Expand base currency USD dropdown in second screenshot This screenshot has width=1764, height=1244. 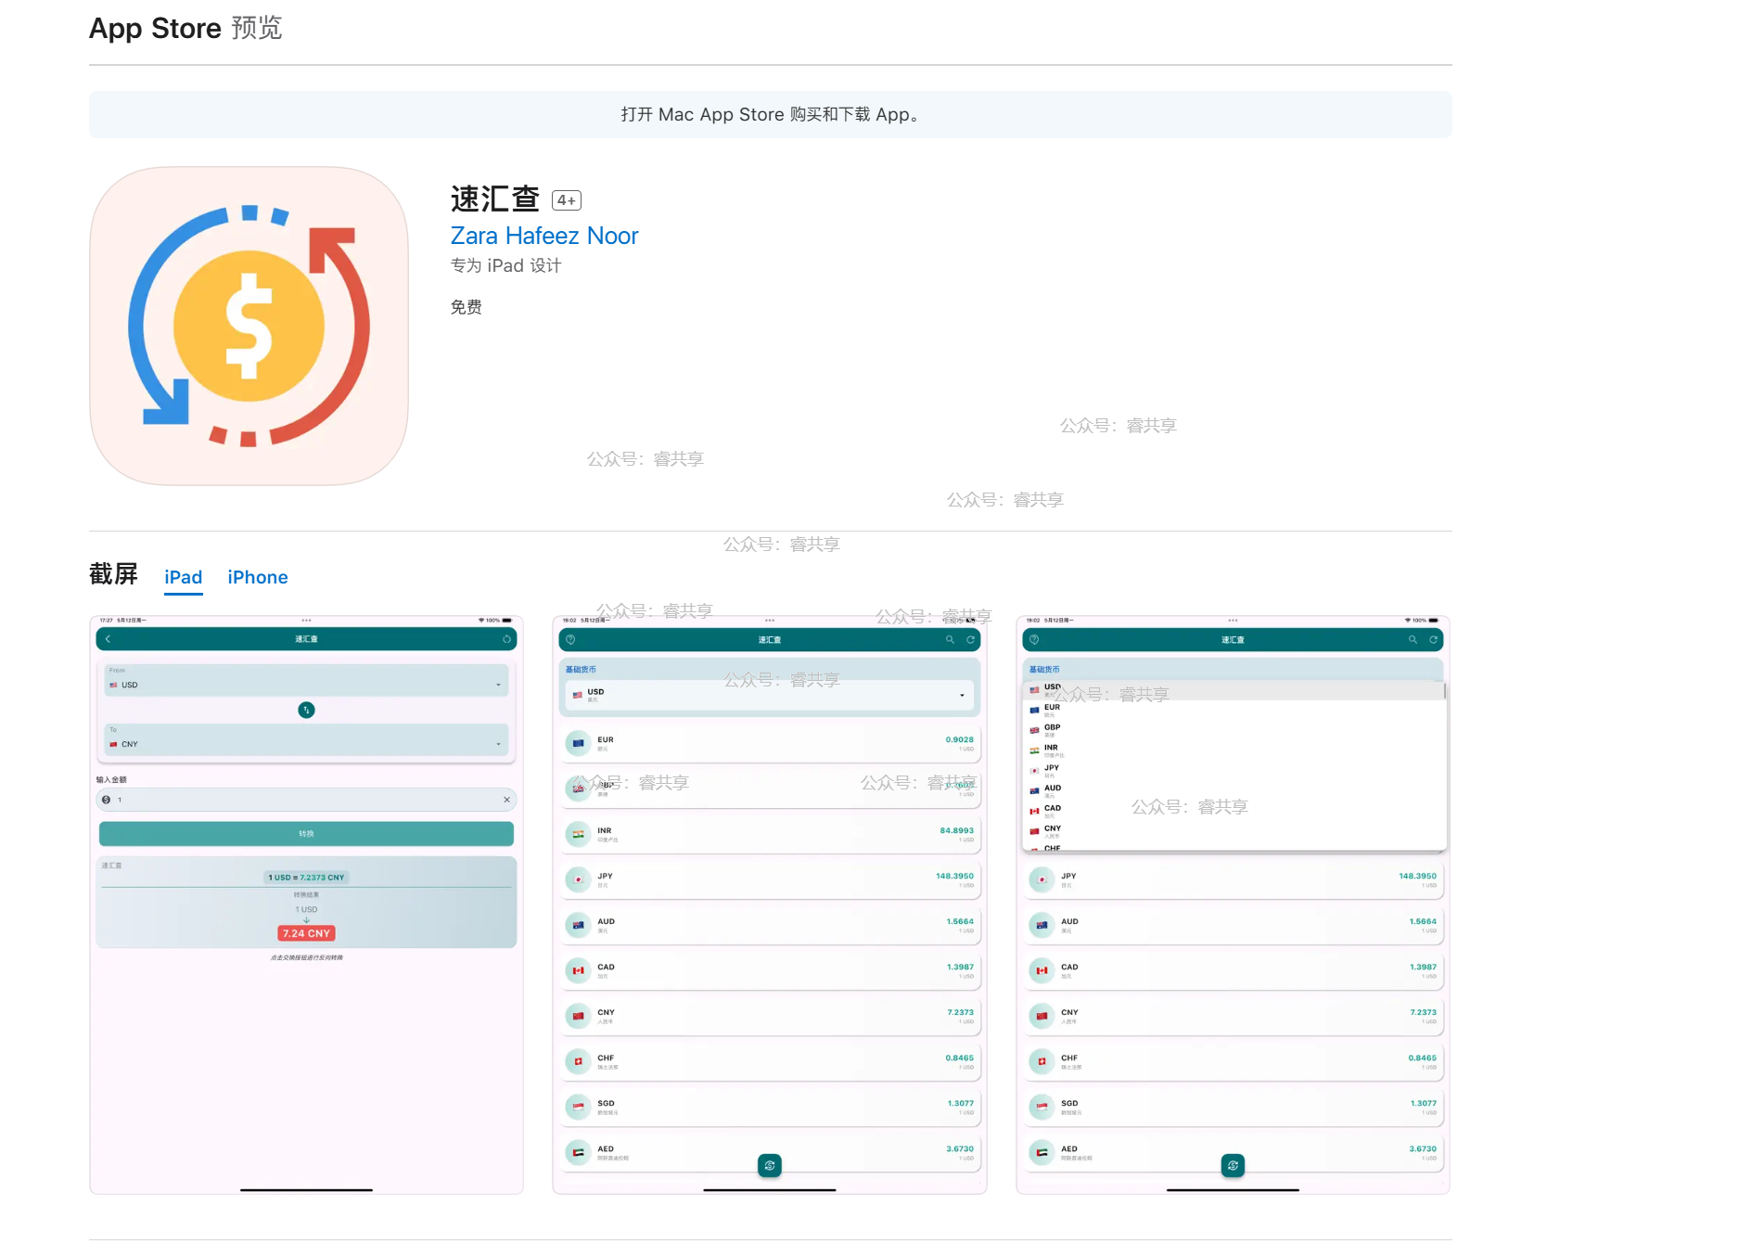(x=770, y=695)
